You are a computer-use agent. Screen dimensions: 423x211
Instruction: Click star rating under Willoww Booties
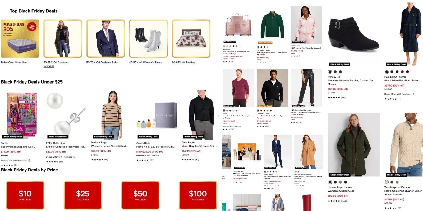(x=334, y=98)
